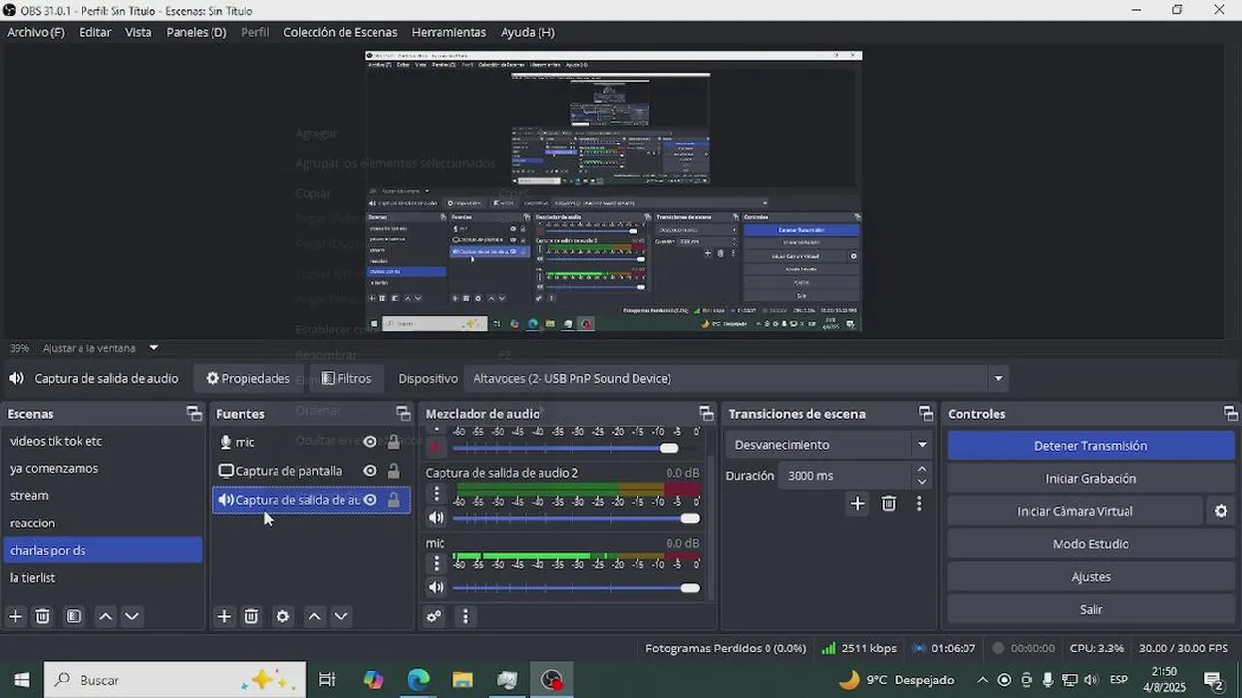Hide the mic source with eye icon
Image resolution: width=1242 pixels, height=698 pixels.
click(370, 442)
